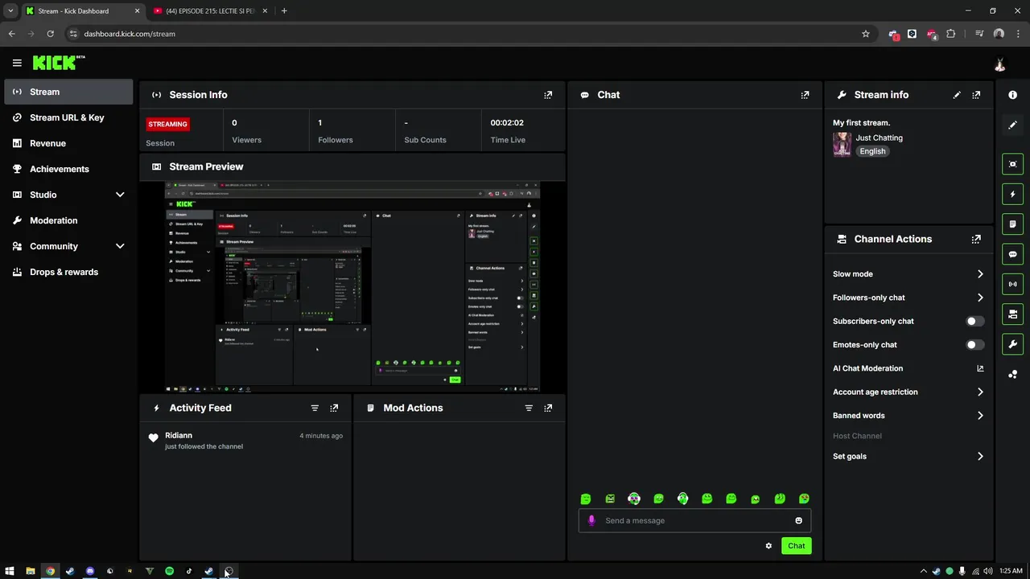Screen dimensions: 1030x579
Task: Toggle Subscribers-only chat switch
Action: coord(974,321)
